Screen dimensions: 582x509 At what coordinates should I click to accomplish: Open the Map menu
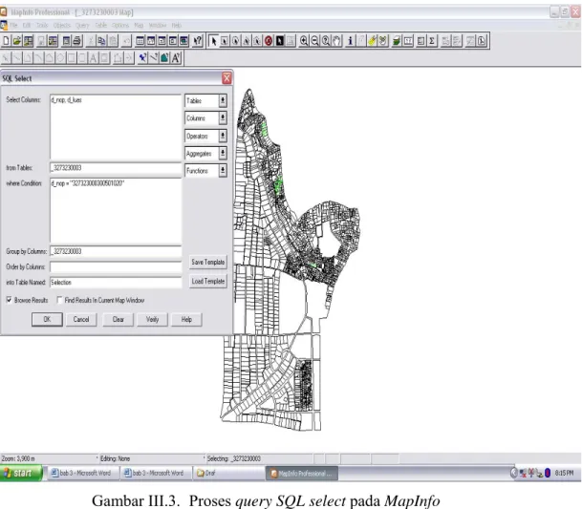click(139, 25)
